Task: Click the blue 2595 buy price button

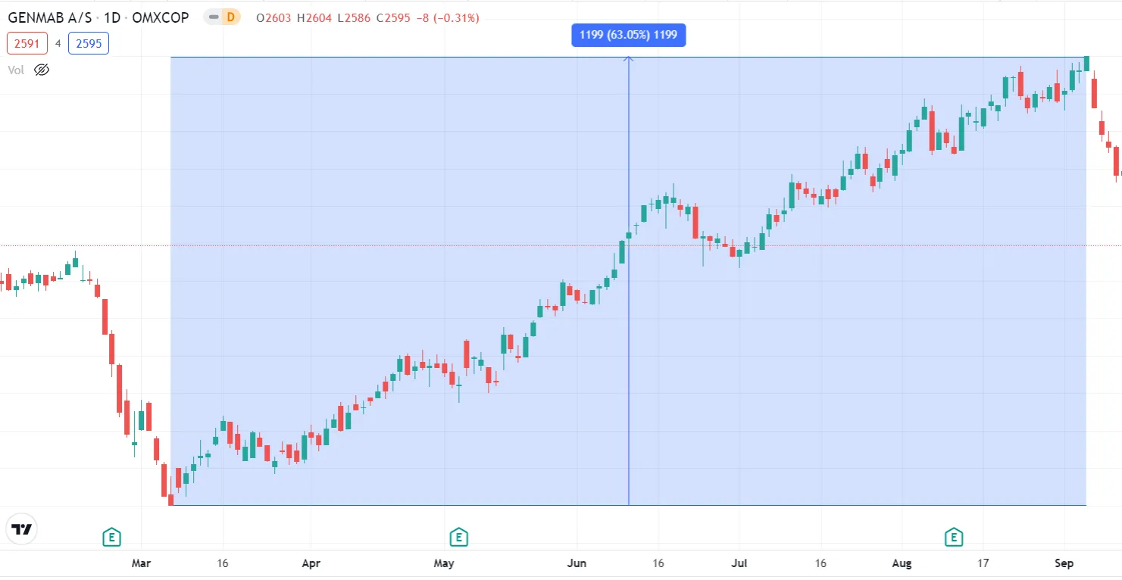Action: pos(89,43)
